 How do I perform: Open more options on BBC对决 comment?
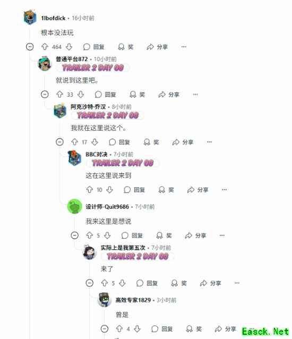(x=225, y=190)
